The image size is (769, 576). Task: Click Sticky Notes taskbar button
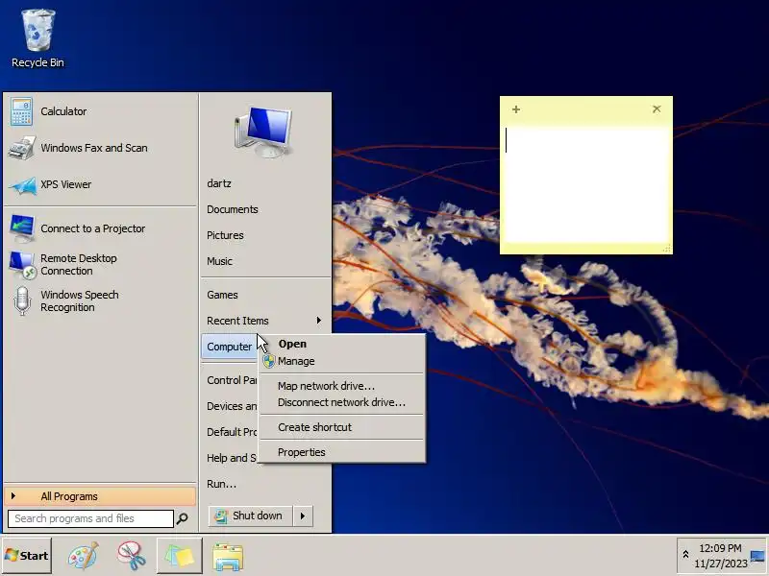(x=180, y=556)
